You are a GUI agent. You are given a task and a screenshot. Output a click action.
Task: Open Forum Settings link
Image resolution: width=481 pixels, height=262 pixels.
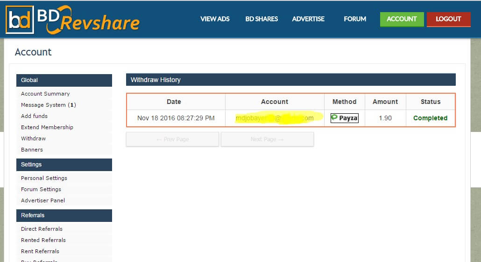coord(41,189)
